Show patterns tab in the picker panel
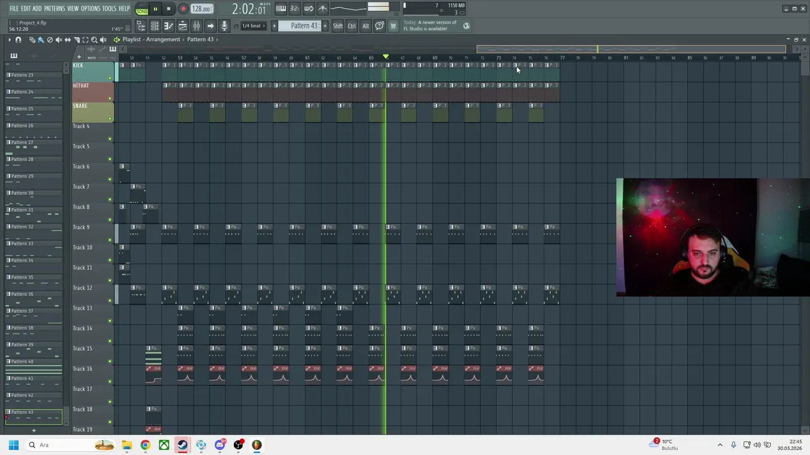The width and height of the screenshot is (810, 455). point(14,56)
